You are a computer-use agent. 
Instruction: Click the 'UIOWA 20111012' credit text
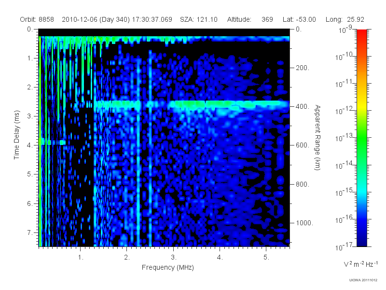click(363, 280)
